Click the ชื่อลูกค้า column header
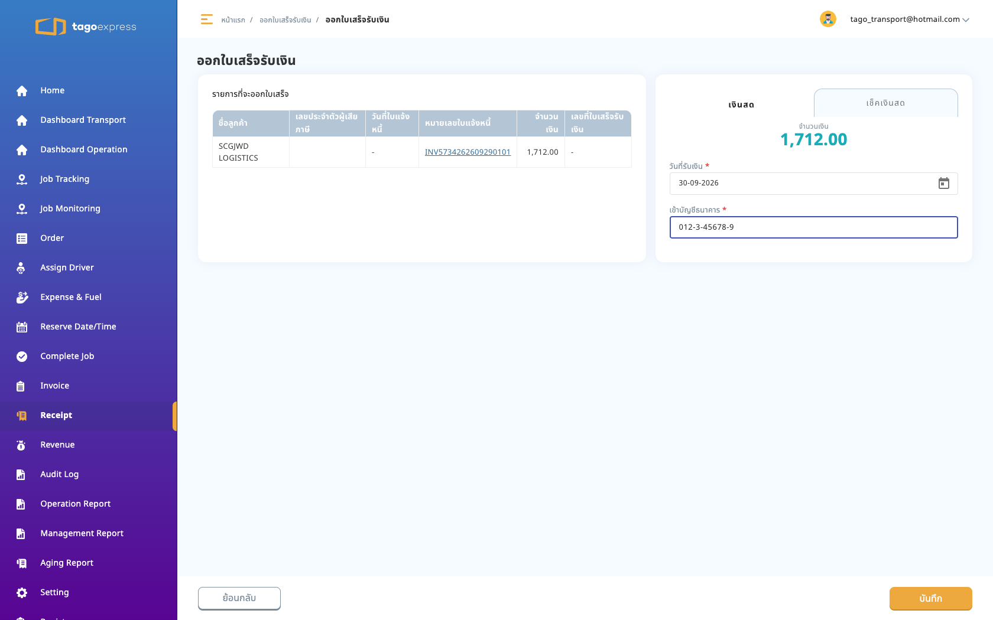The height and width of the screenshot is (620, 993). [251, 123]
